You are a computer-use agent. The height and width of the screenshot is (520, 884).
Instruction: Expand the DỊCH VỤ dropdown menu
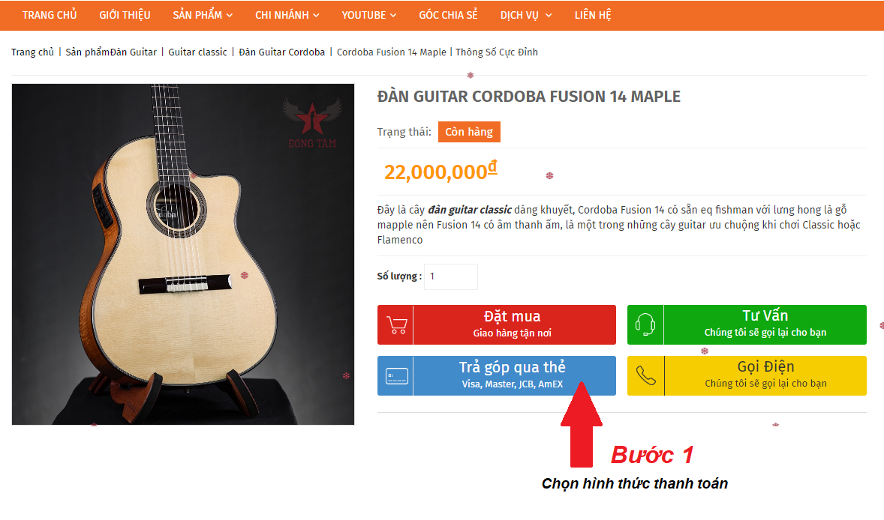tap(526, 15)
